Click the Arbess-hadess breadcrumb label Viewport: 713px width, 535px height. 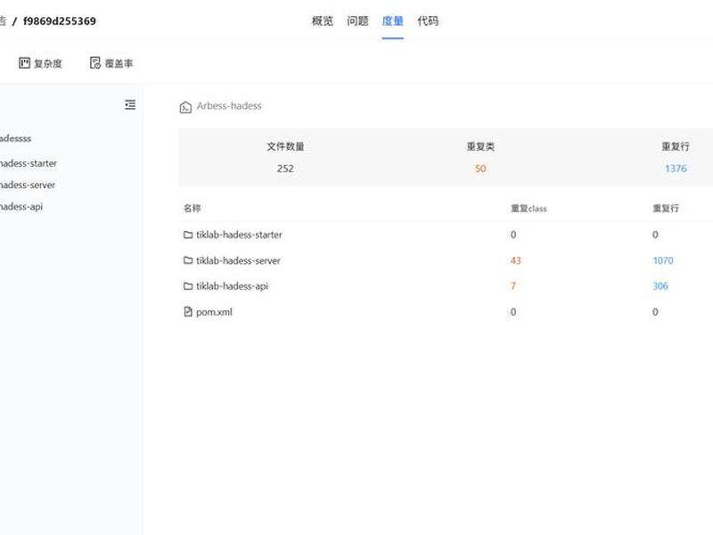tap(229, 105)
